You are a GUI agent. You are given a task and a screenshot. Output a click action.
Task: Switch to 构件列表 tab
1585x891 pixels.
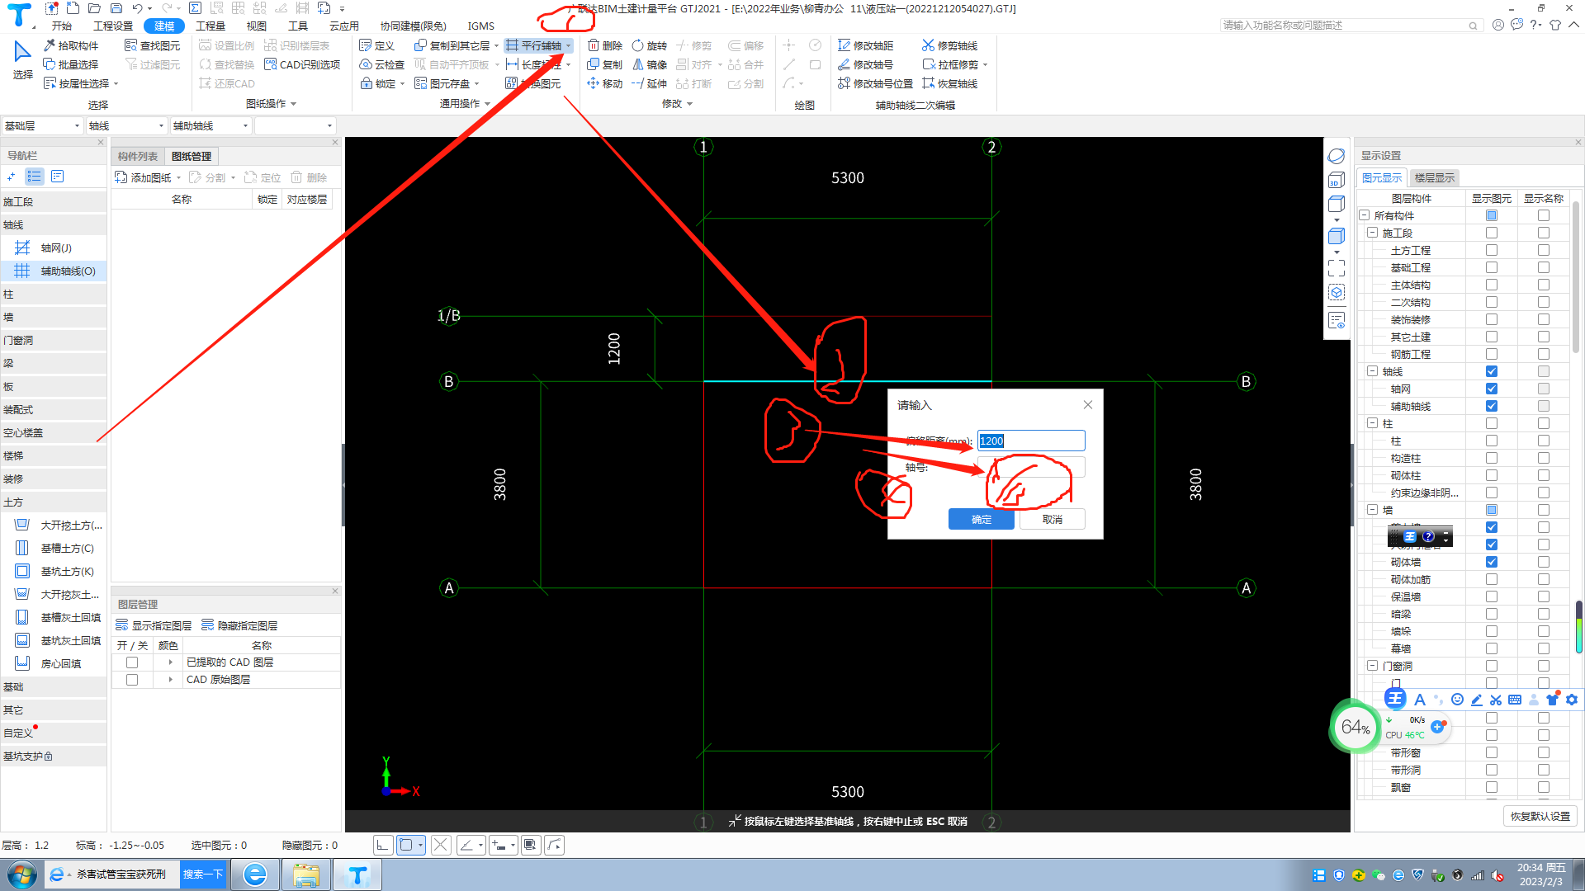tap(137, 156)
